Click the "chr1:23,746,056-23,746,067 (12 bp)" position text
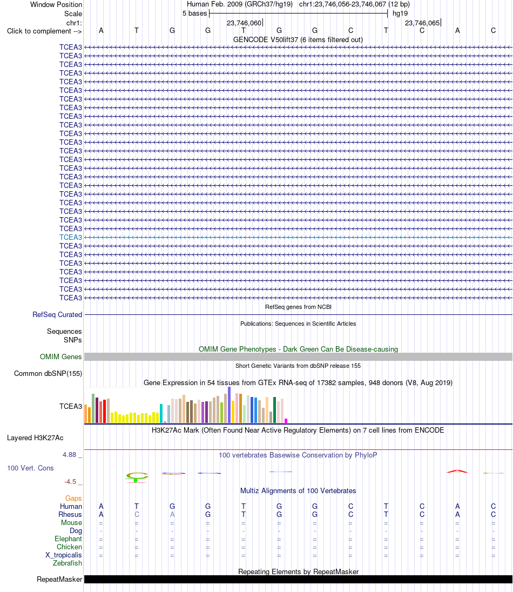513x592 pixels. pyautogui.click(x=354, y=4)
